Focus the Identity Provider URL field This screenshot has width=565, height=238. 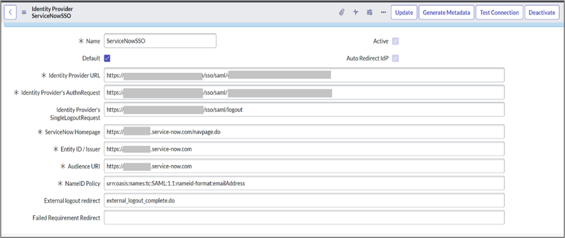(x=303, y=75)
